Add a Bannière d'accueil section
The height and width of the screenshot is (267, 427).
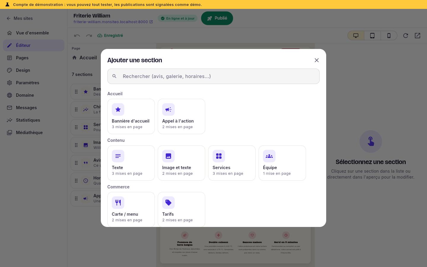pos(131,116)
